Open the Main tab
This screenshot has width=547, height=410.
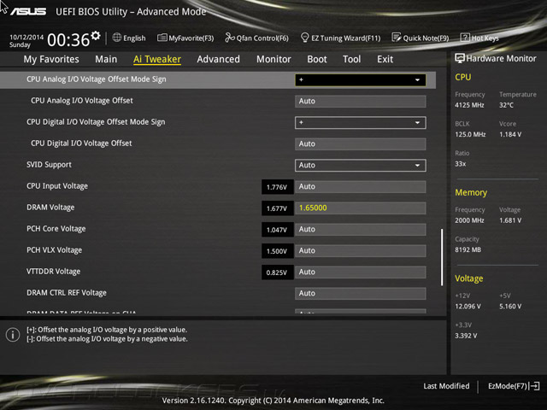pos(106,59)
